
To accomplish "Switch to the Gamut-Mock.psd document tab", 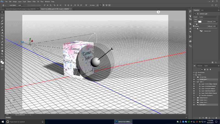I will click(x=21, y=9).
